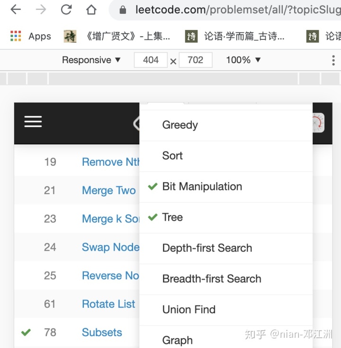
Task: Click the user avatar in header
Action: 318,123
